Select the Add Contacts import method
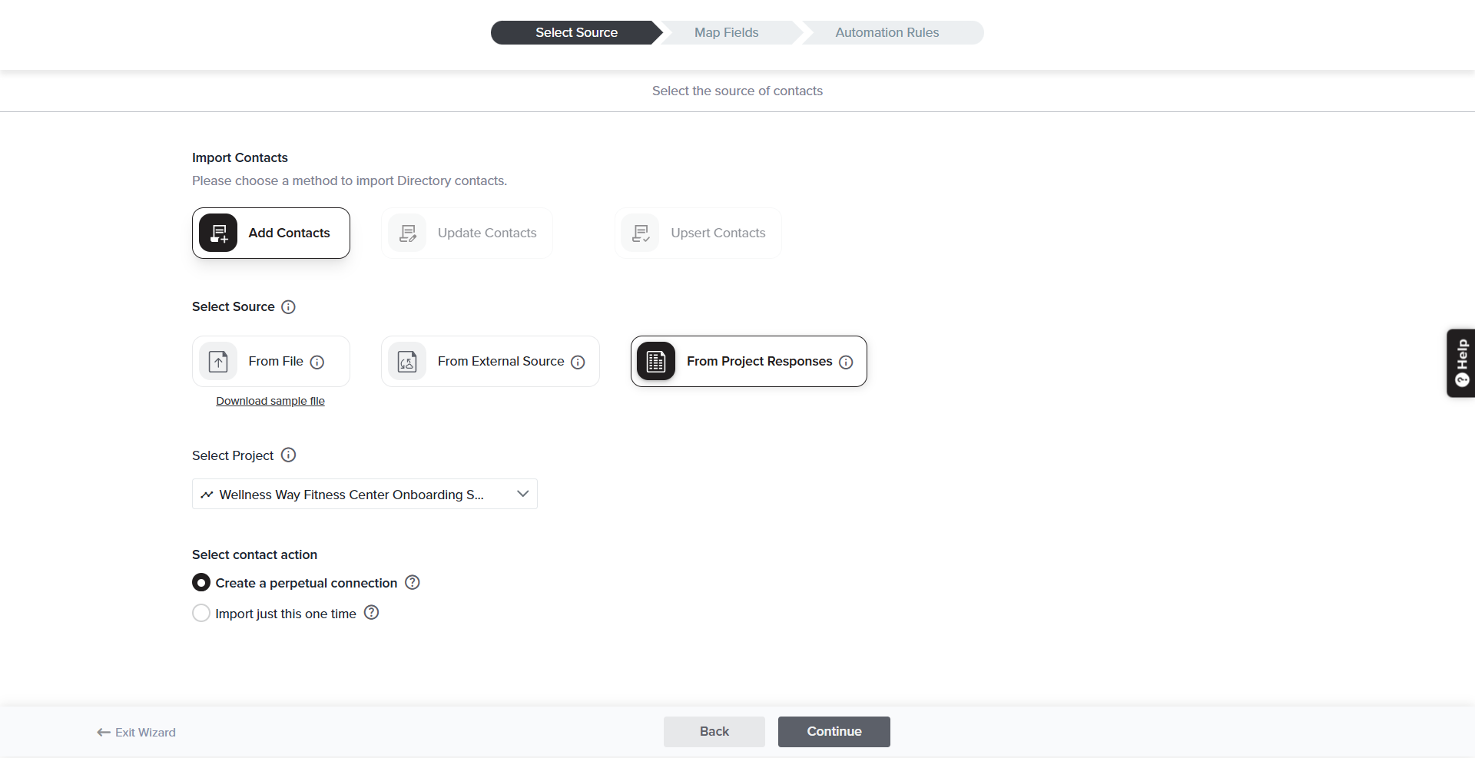The image size is (1475, 758). [x=271, y=233]
